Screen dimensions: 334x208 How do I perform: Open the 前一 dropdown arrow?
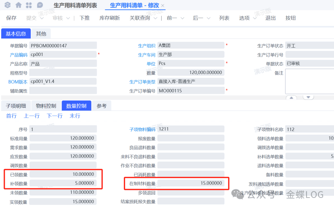182,18
